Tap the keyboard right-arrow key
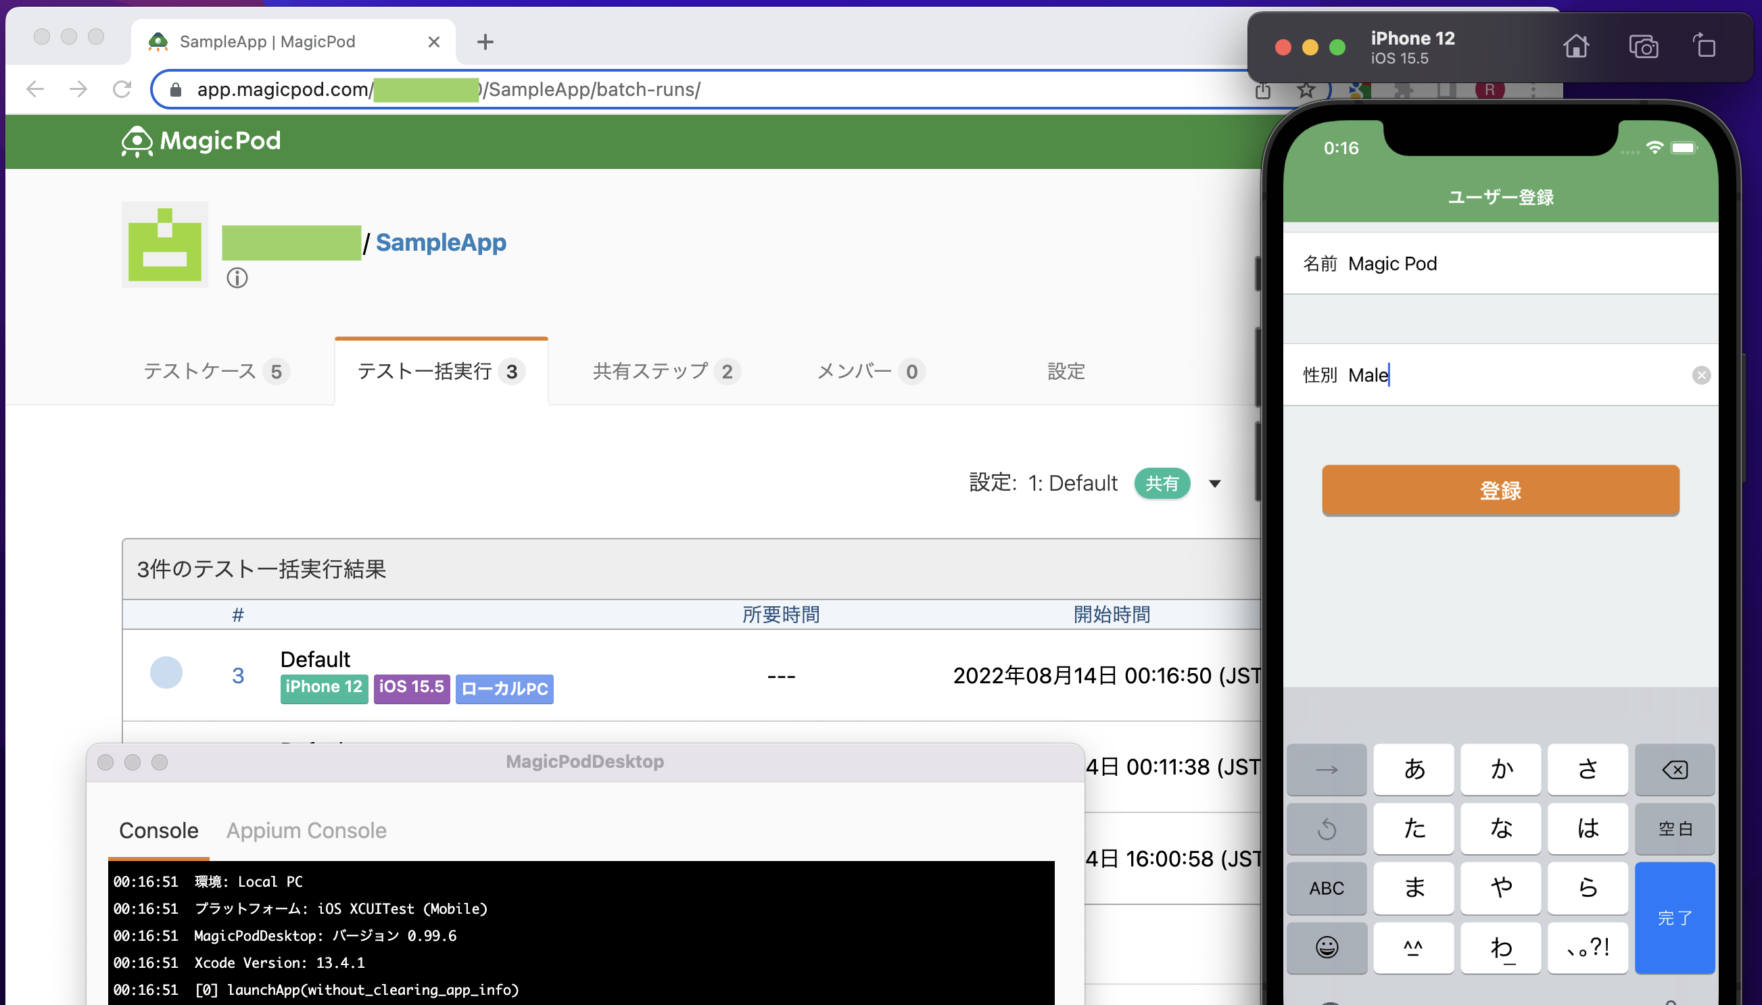This screenshot has height=1005, width=1762. click(1327, 769)
